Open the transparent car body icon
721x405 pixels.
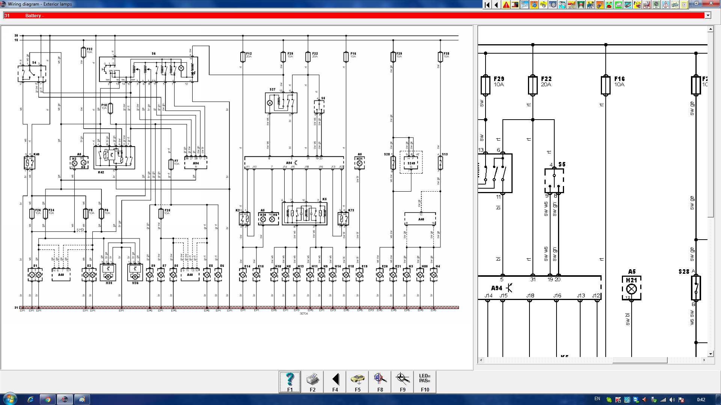pos(675,5)
